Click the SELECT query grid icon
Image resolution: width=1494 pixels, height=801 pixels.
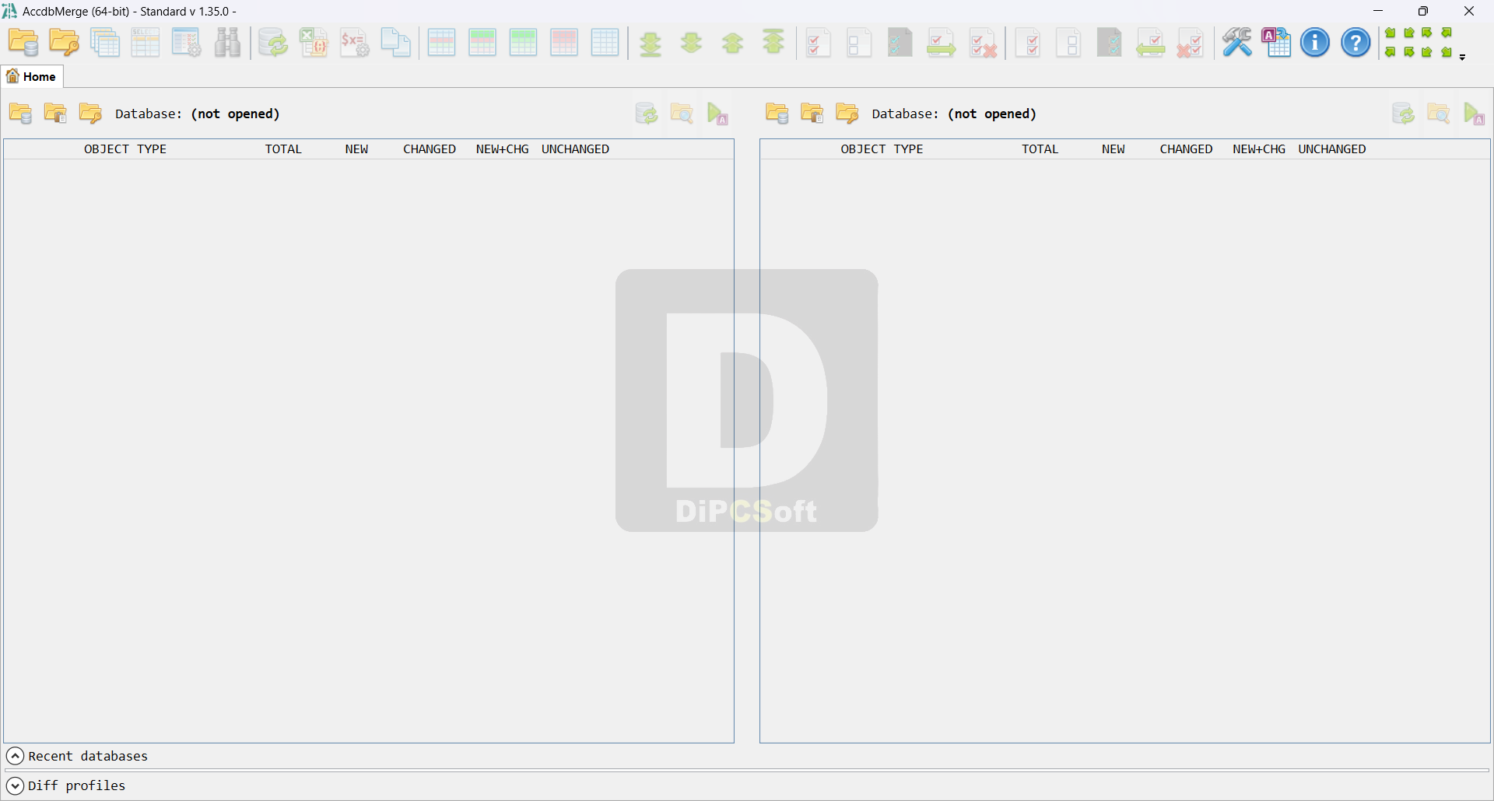click(x=146, y=43)
